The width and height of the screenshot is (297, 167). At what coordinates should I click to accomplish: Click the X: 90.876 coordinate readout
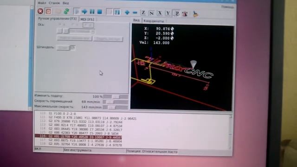tap(159, 29)
